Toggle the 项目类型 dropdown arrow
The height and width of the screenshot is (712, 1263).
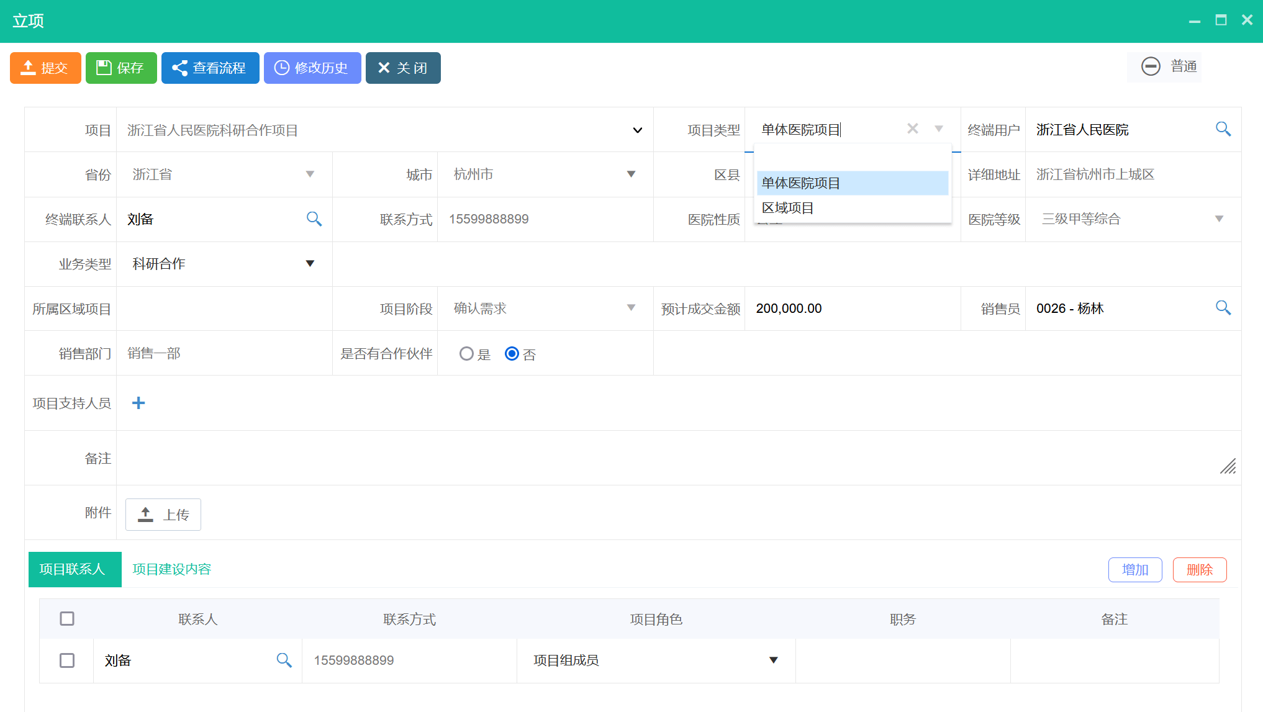pos(939,128)
